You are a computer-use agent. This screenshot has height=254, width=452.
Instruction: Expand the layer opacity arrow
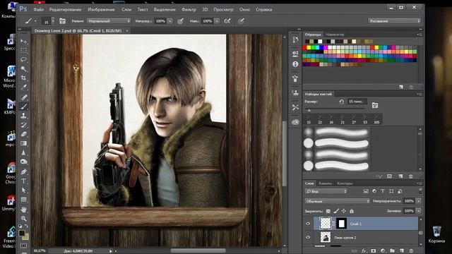click(x=419, y=201)
